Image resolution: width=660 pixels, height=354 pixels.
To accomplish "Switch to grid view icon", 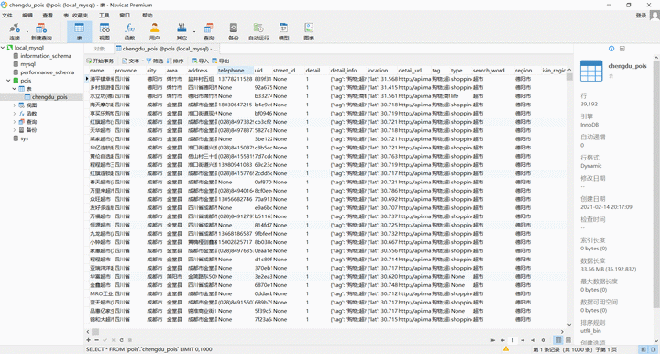I will [x=558, y=340].
